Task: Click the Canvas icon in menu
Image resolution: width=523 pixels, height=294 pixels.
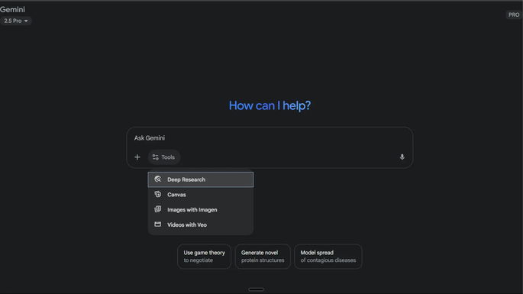Action: pyautogui.click(x=158, y=194)
